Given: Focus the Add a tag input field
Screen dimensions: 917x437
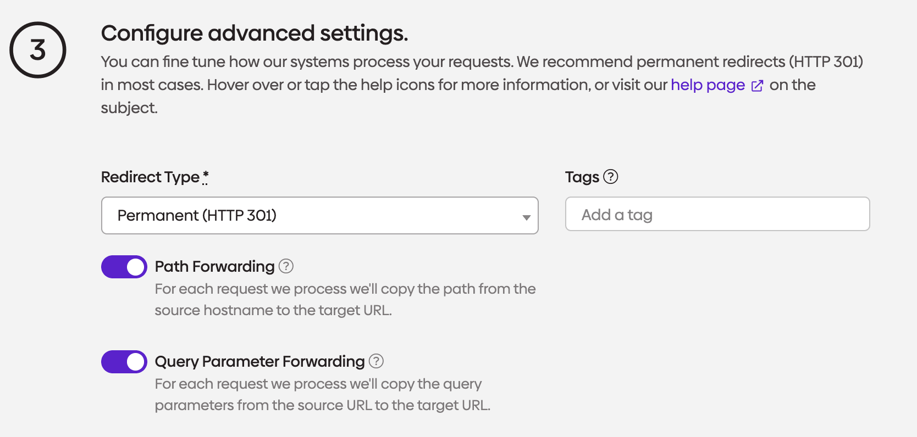Looking at the screenshot, I should point(717,214).
